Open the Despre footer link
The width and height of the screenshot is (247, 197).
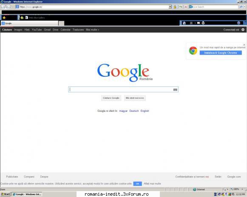tap(44, 177)
